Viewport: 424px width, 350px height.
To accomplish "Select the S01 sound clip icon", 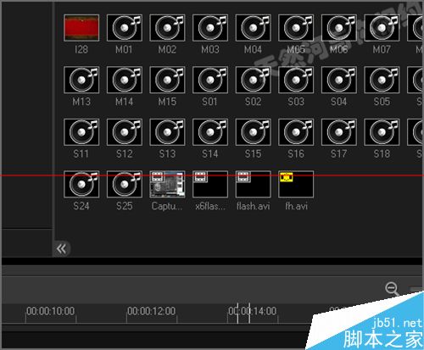I will pyautogui.click(x=210, y=80).
